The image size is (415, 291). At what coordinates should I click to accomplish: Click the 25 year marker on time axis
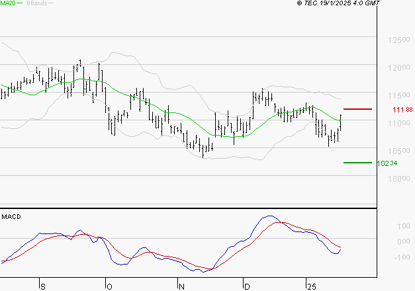click(x=312, y=287)
